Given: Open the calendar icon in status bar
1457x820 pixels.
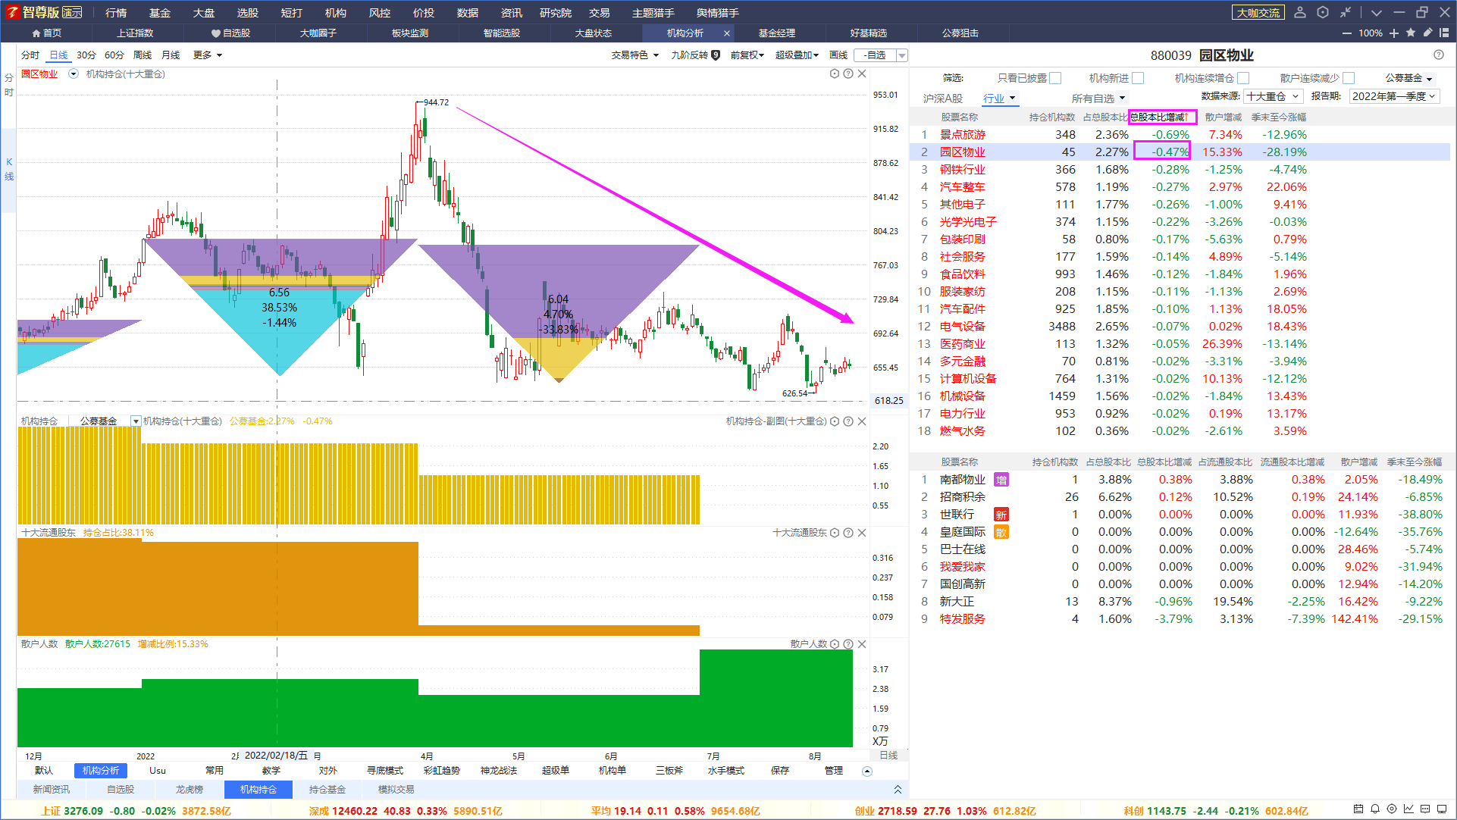Looking at the screenshot, I should tap(1358, 809).
